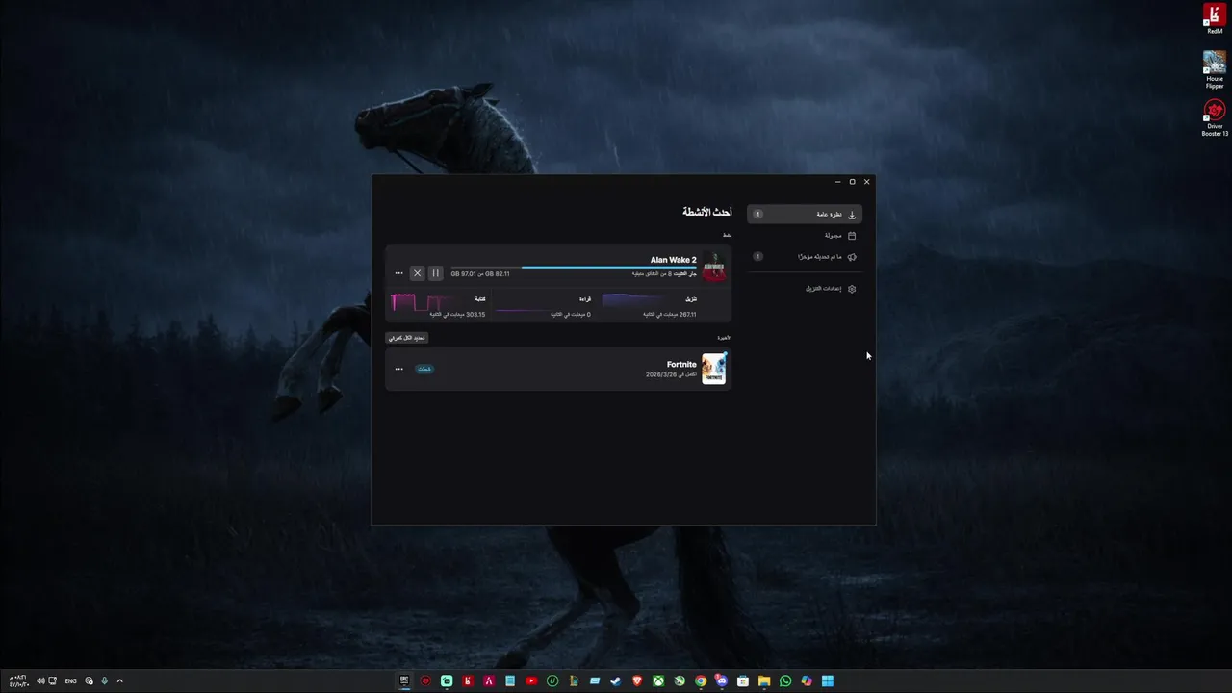Screen dimensions: 1232x693
Task: Open Driver Booster 13 desktop shortcut
Action: pos(1215,117)
